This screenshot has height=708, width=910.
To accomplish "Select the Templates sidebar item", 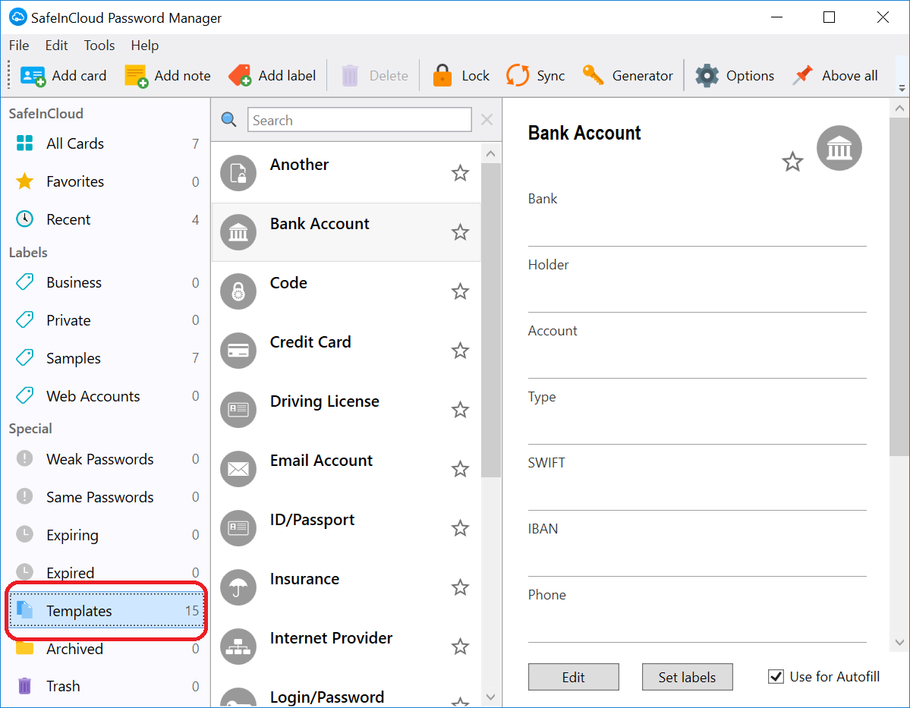I will [x=107, y=611].
